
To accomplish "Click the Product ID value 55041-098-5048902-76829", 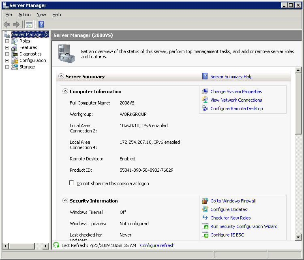I will coord(146,170).
